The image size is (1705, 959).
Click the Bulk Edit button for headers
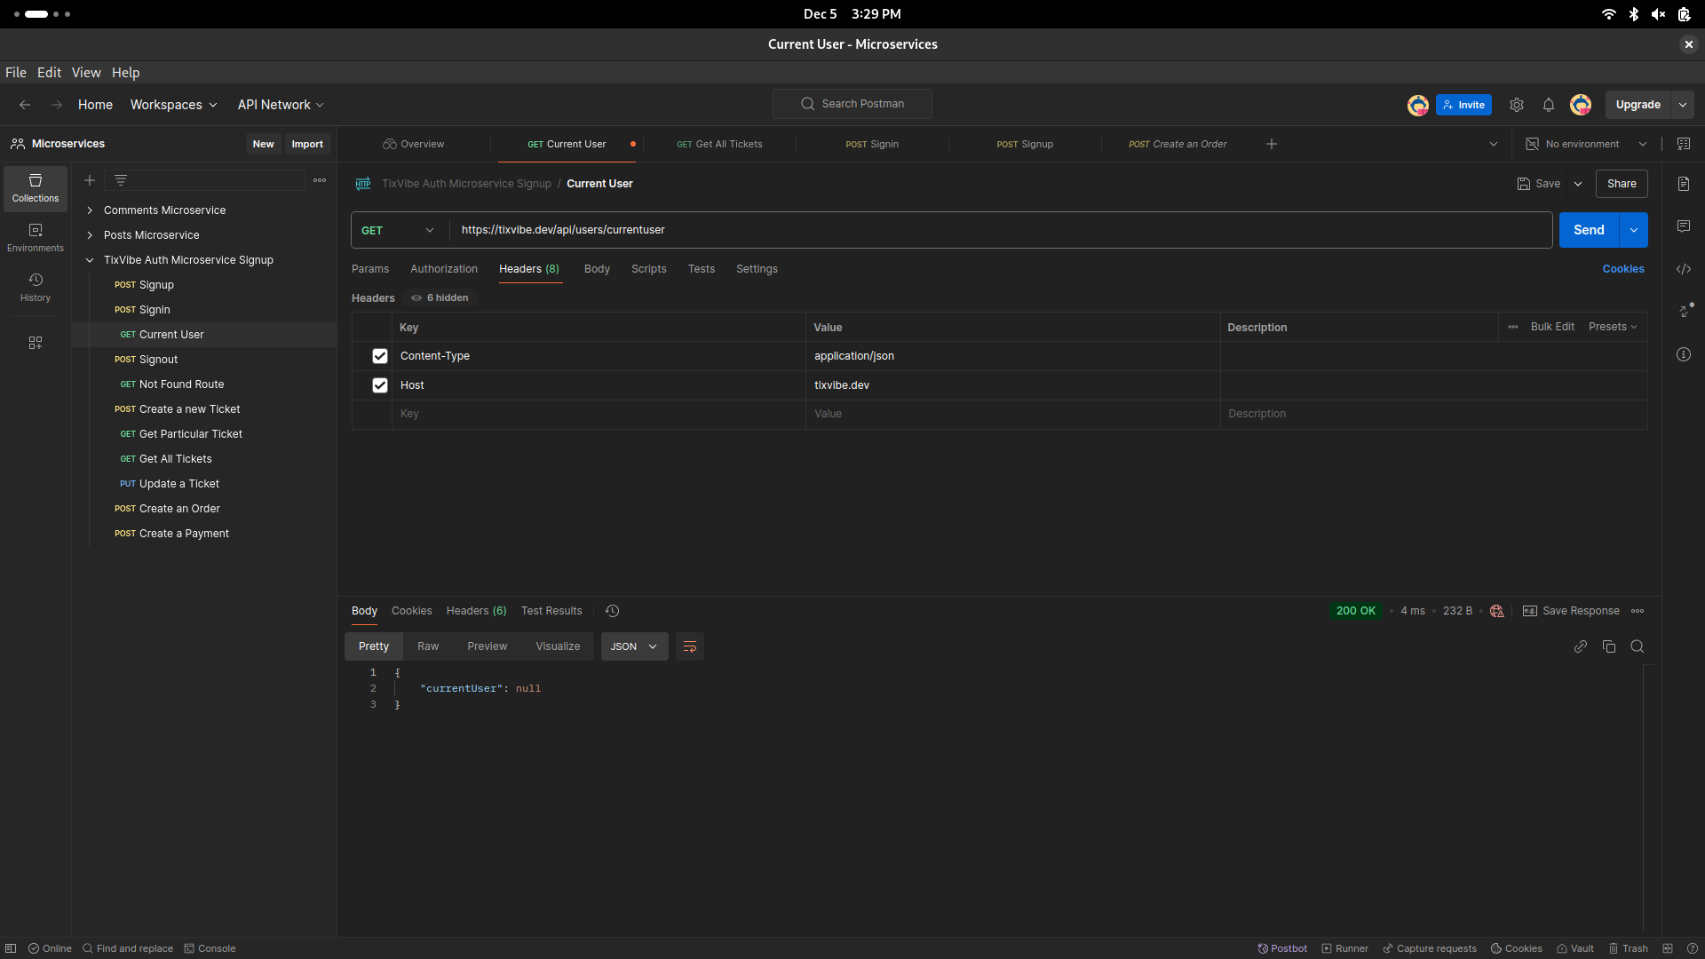(1551, 327)
